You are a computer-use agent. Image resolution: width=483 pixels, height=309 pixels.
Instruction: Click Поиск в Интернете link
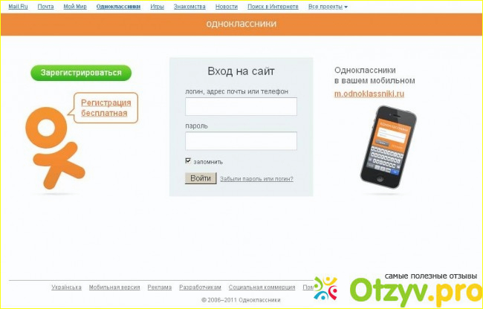tap(273, 6)
